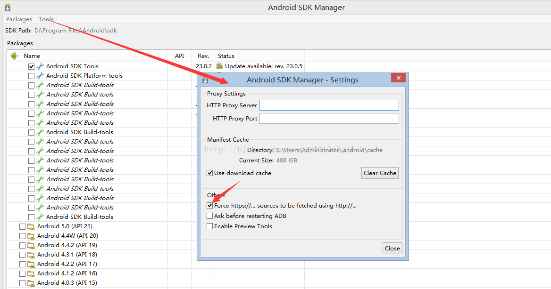551x289 pixels.
Task: Click the Settings dialog title bar icon
Action: point(205,80)
